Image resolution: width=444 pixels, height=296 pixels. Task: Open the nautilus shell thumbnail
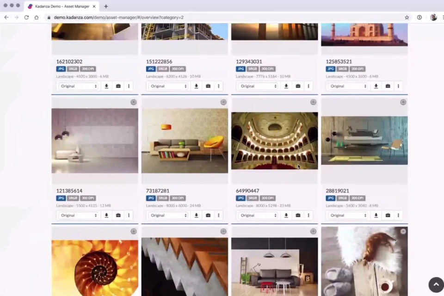point(95,268)
